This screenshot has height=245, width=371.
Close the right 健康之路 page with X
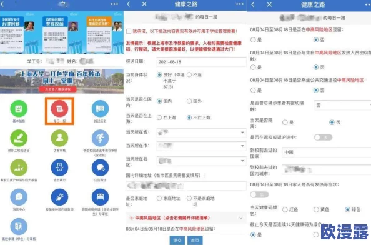click(x=269, y=4)
